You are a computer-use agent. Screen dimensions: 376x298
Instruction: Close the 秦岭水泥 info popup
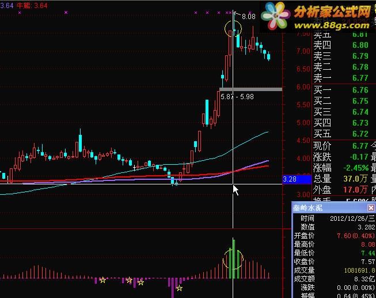click(x=371, y=208)
